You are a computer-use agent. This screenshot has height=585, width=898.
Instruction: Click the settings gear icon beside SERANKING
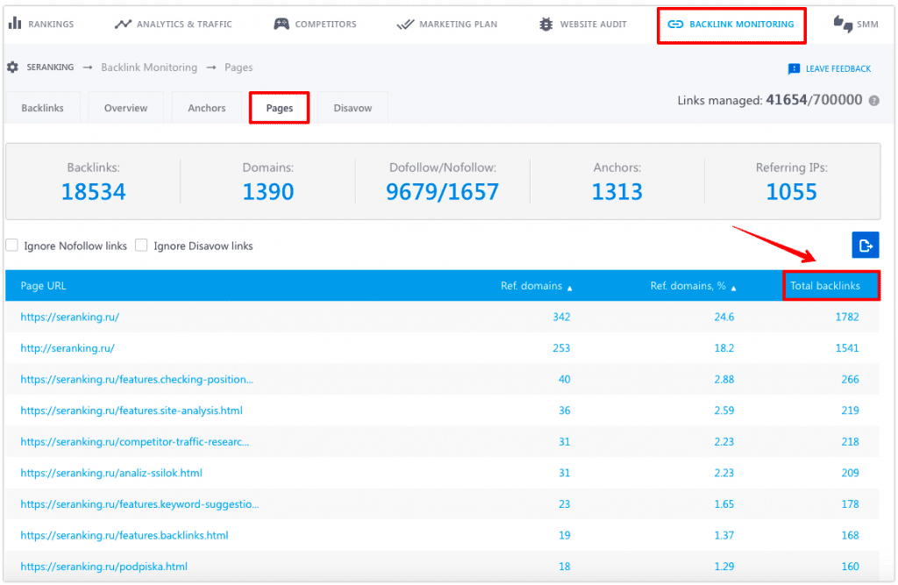coord(12,67)
